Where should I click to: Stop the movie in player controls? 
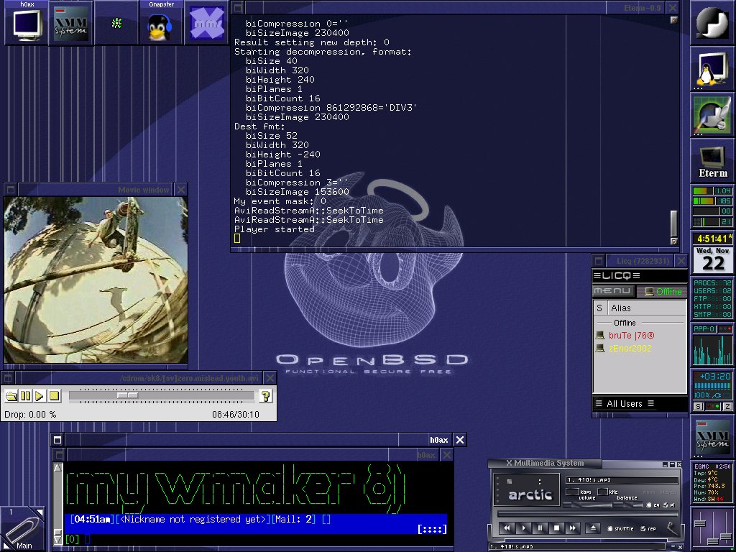[54, 396]
